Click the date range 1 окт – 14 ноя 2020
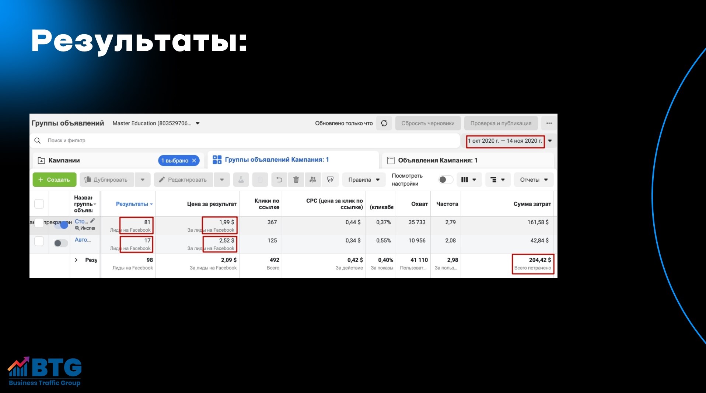Image resolution: width=706 pixels, height=393 pixels. (505, 141)
